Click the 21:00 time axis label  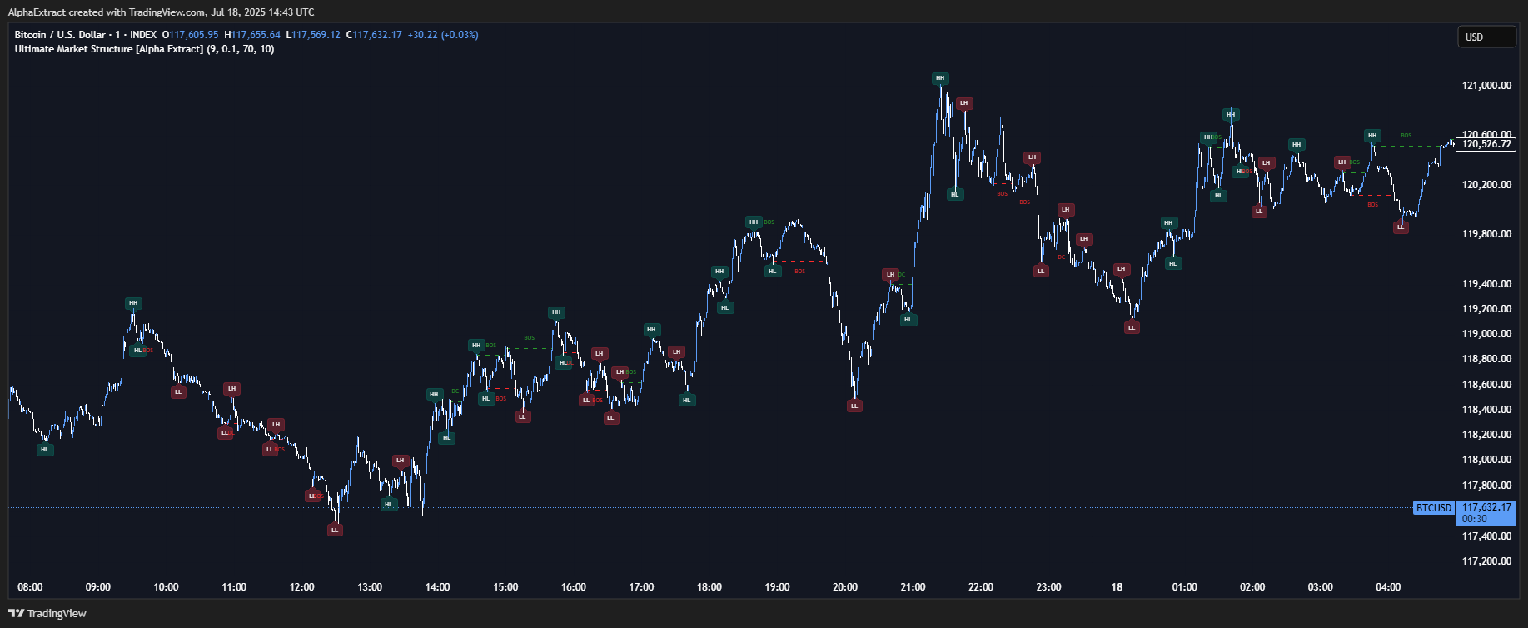(x=913, y=587)
